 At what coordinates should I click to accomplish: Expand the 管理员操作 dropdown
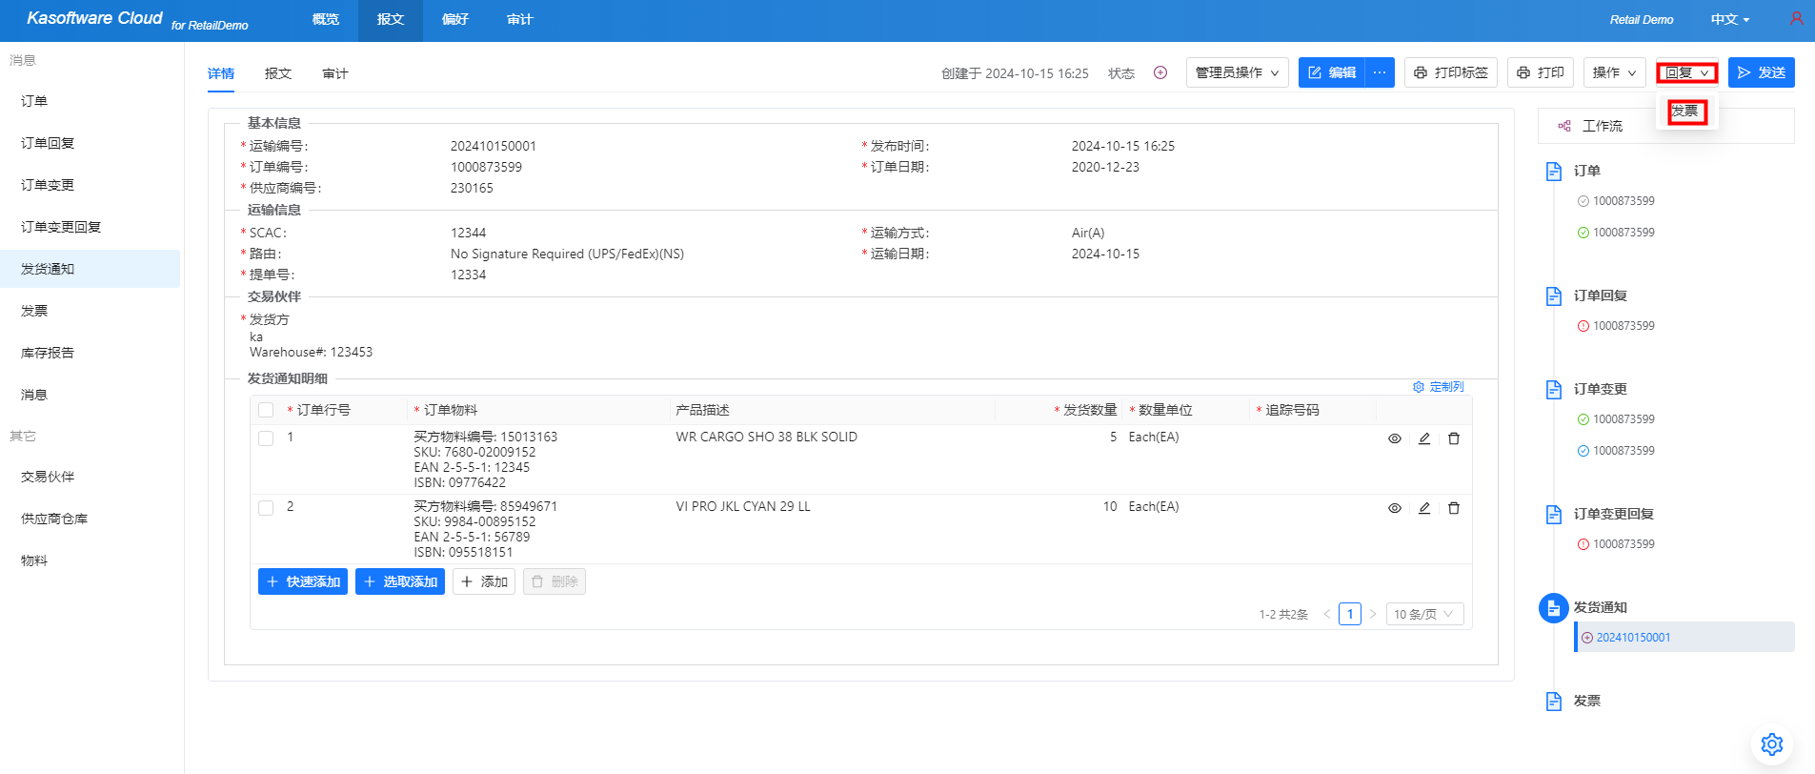tap(1237, 72)
